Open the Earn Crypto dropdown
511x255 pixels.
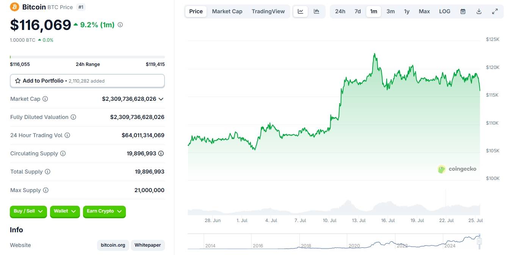click(104, 211)
